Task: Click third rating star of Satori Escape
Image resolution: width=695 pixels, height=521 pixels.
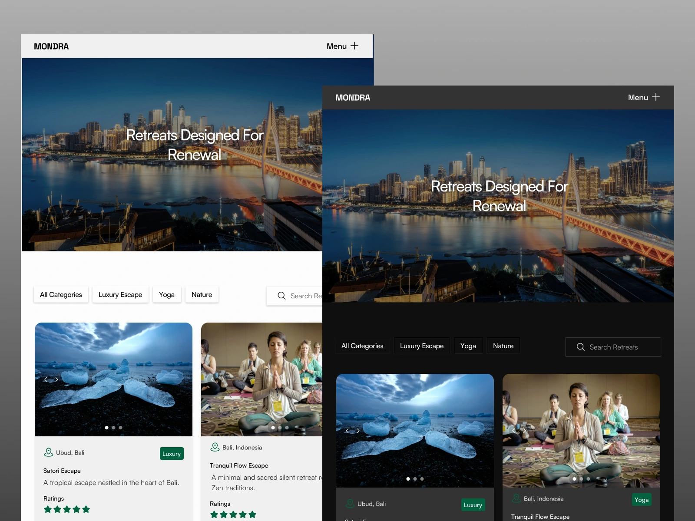Action: click(67, 509)
